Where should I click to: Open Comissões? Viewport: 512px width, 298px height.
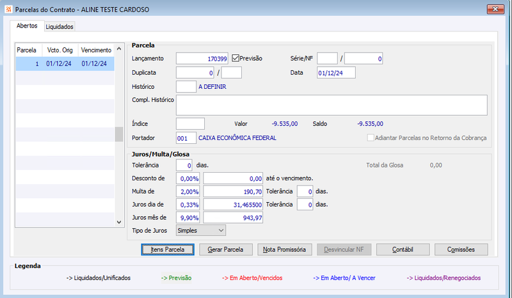coord(461,249)
